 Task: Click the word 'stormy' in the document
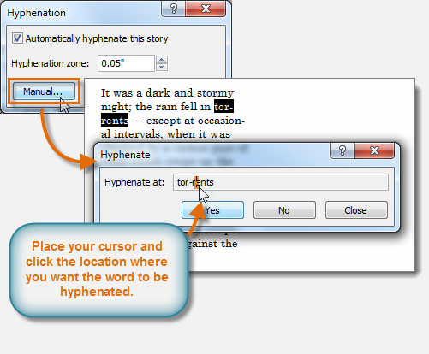pyautogui.click(x=216, y=93)
